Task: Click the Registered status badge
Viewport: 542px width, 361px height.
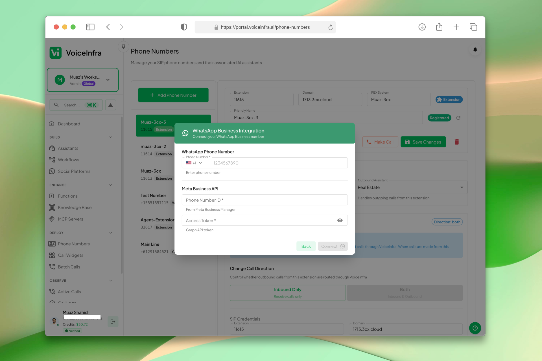Action: point(439,118)
